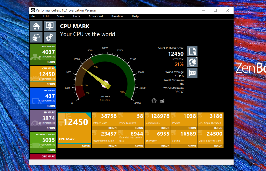
Task: Select the Floating Point Math 23457 tile
Action: click(x=105, y=137)
